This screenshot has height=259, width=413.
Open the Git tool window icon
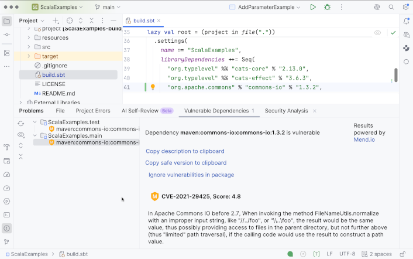click(x=7, y=241)
